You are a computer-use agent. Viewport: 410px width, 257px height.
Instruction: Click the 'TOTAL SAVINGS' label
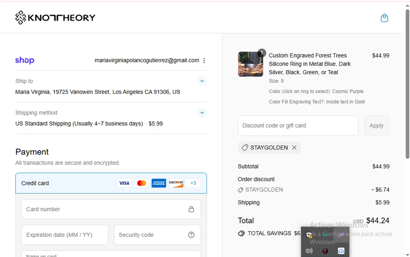click(269, 234)
